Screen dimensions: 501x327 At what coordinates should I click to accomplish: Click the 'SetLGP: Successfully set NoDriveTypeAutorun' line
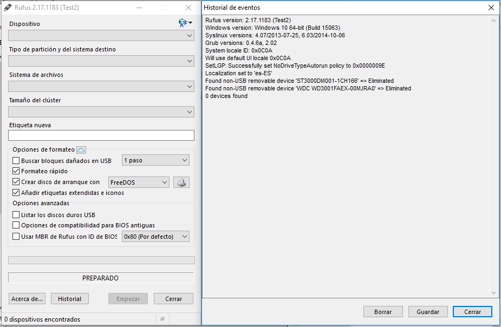[295, 66]
